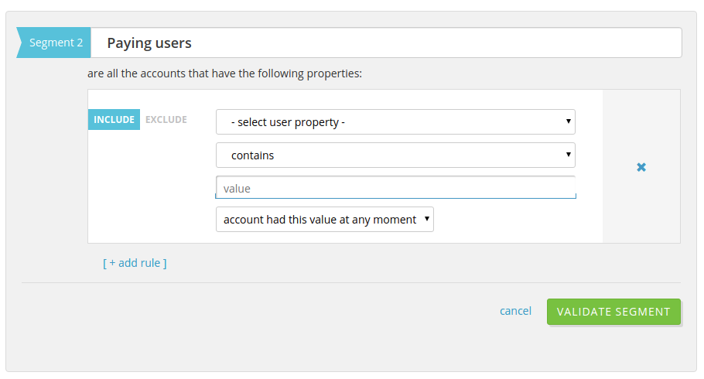704x379 pixels.
Task: Click the blank white area below INCLUDE
Action: click(x=147, y=193)
